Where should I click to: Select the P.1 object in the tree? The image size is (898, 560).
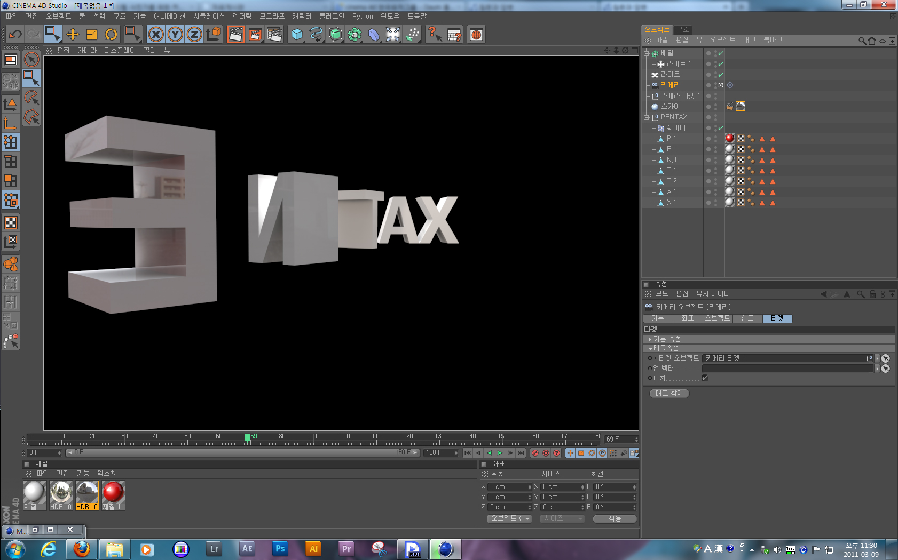click(671, 139)
